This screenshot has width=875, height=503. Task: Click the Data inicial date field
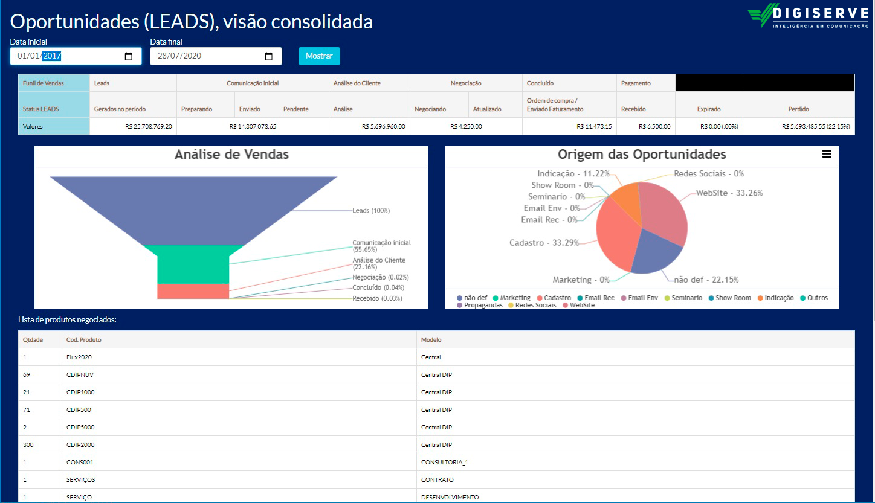(x=66, y=56)
